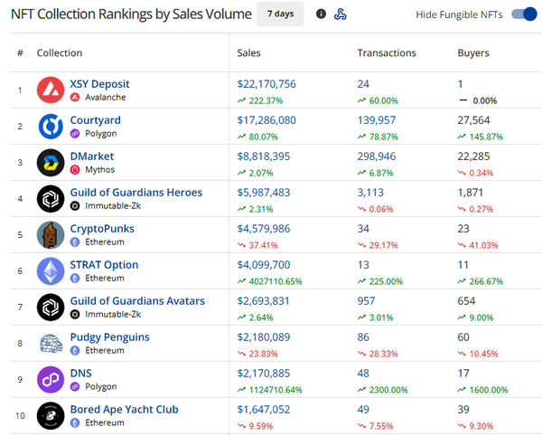Click the small Avalanche chain icon under XSY Deposit
Screen dimensions: 542x436
[75, 97]
